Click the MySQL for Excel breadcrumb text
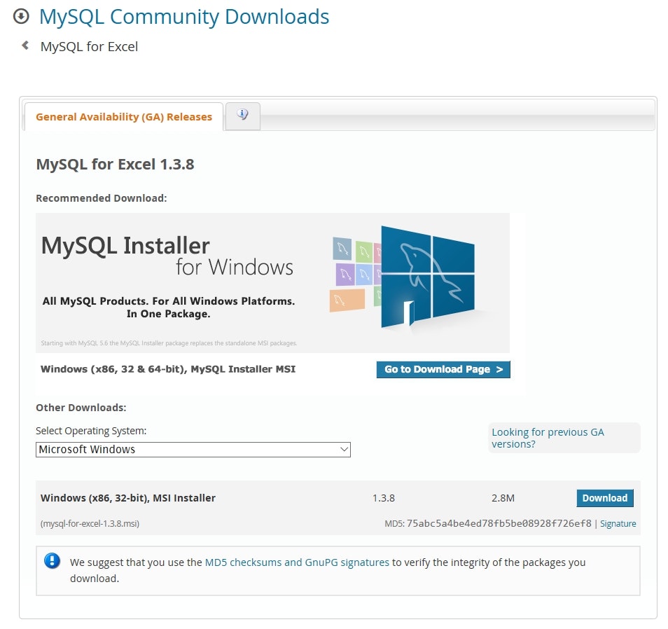The width and height of the screenshot is (668, 629). pos(89,46)
